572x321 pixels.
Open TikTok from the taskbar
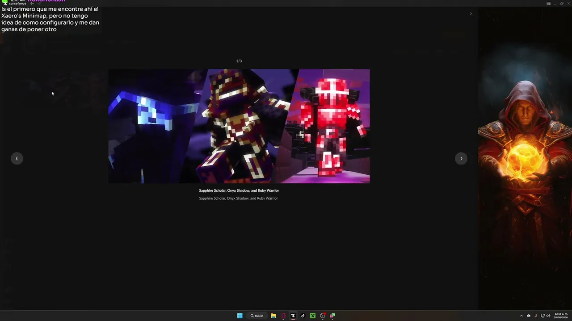[x=303, y=316]
